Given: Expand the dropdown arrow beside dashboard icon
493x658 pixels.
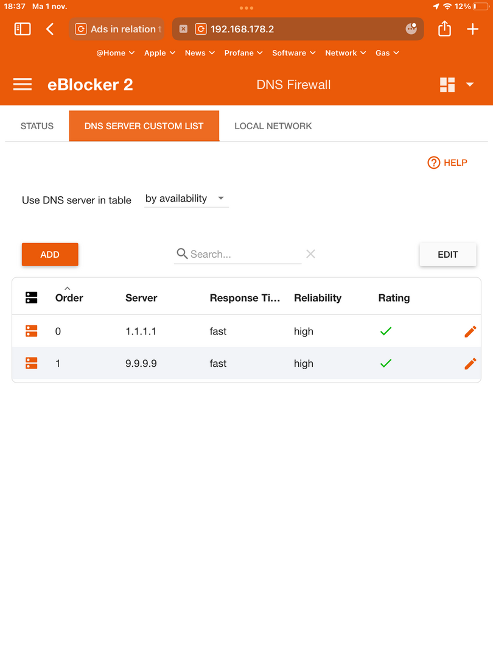Looking at the screenshot, I should tap(470, 84).
